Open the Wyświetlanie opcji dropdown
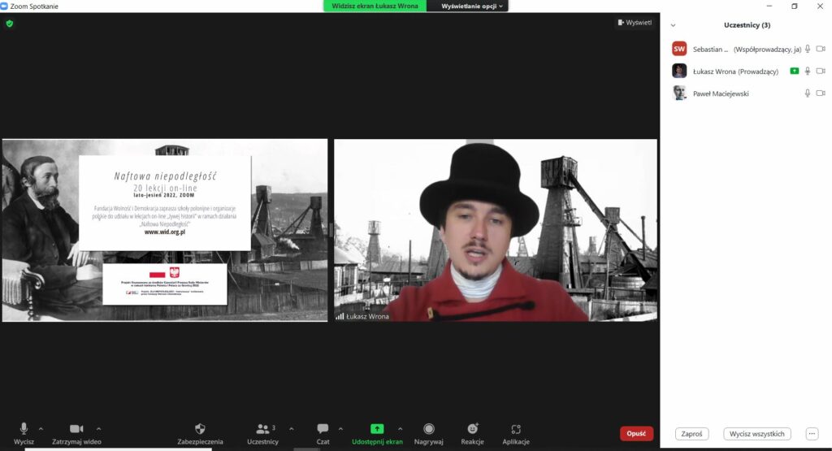Viewport: 832px width, 451px height. [472, 6]
